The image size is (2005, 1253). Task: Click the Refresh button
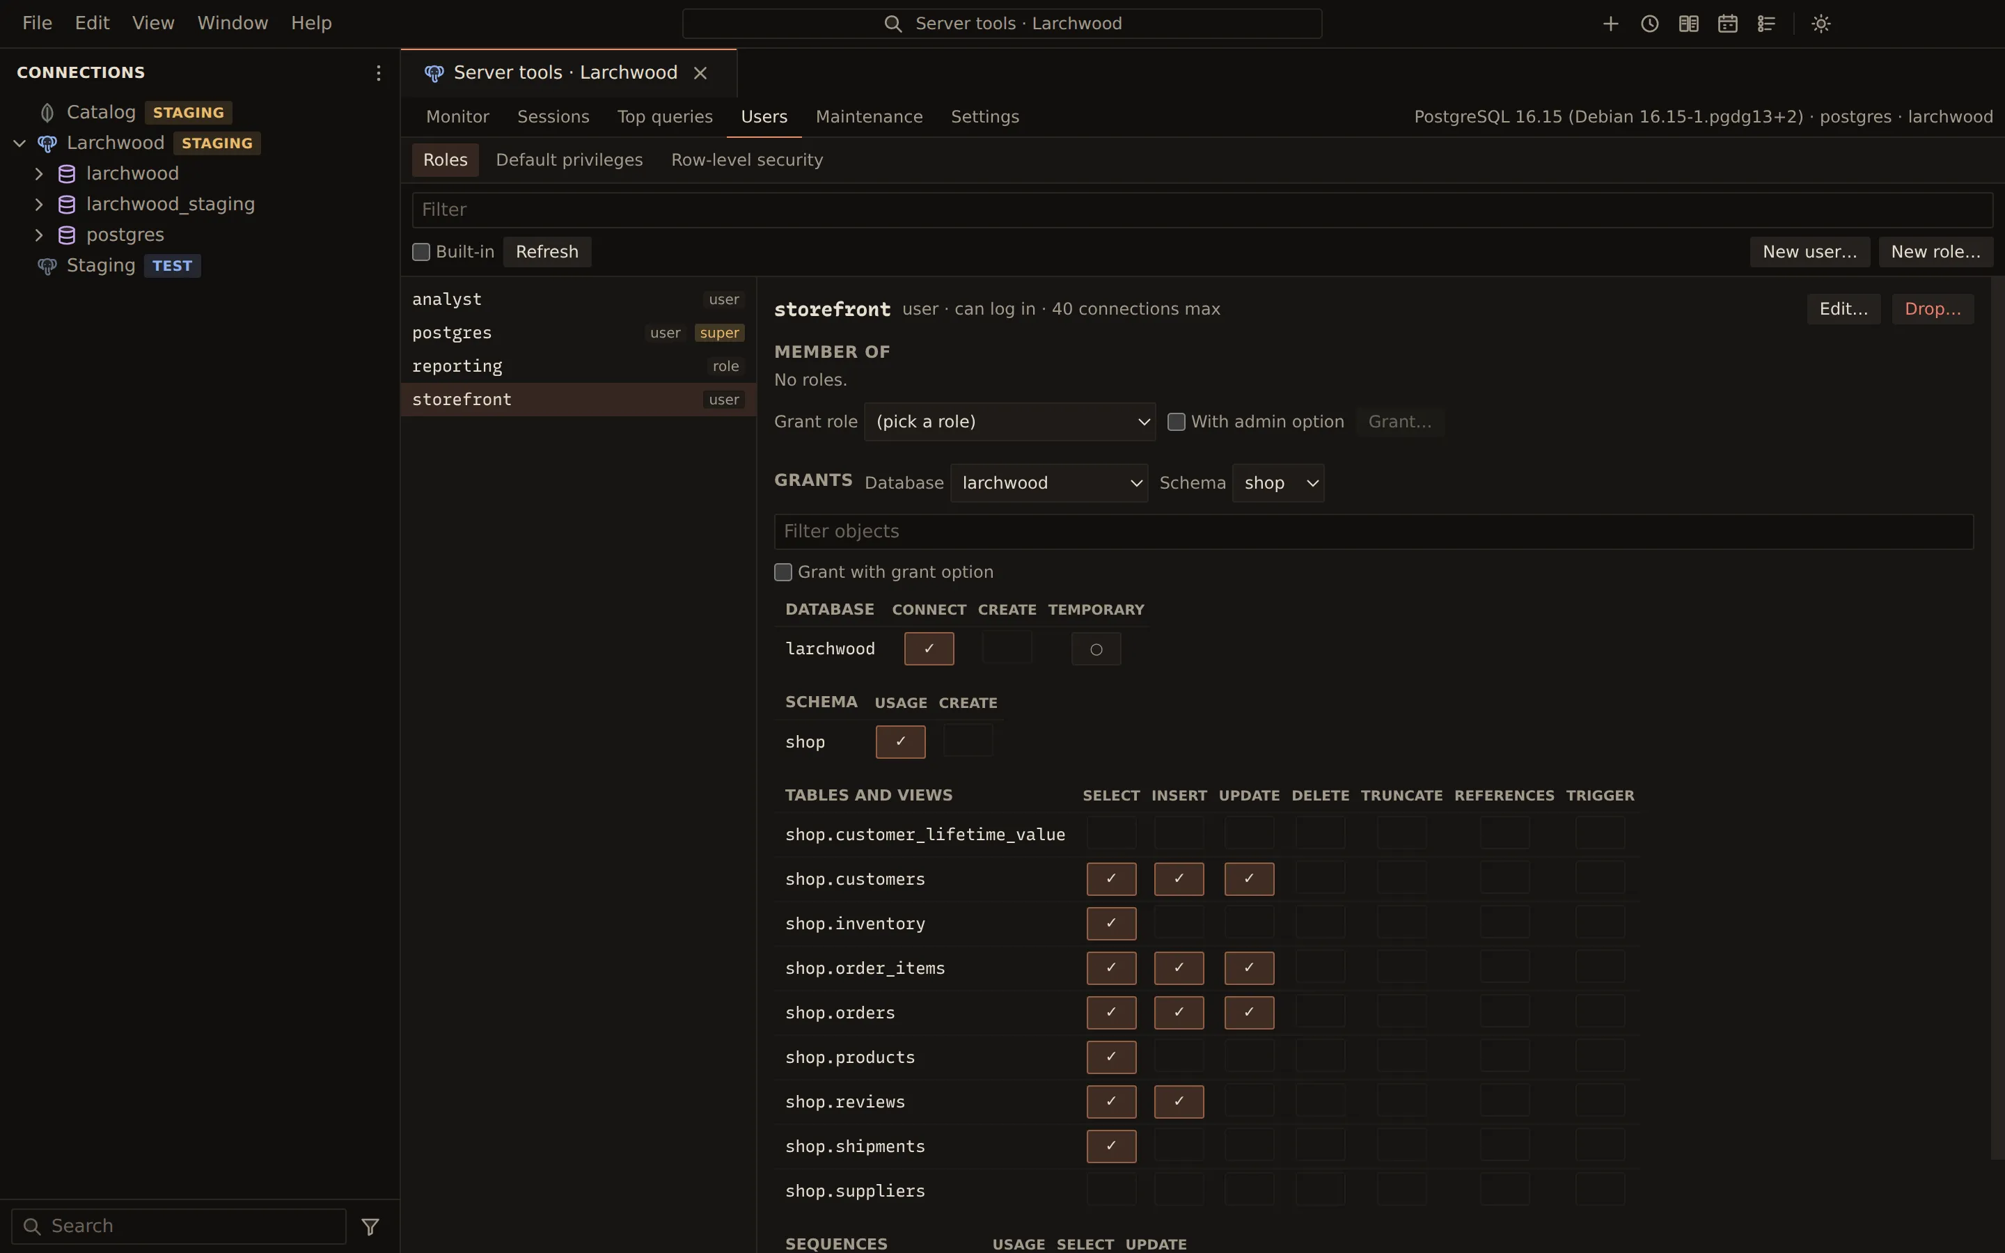[547, 252]
